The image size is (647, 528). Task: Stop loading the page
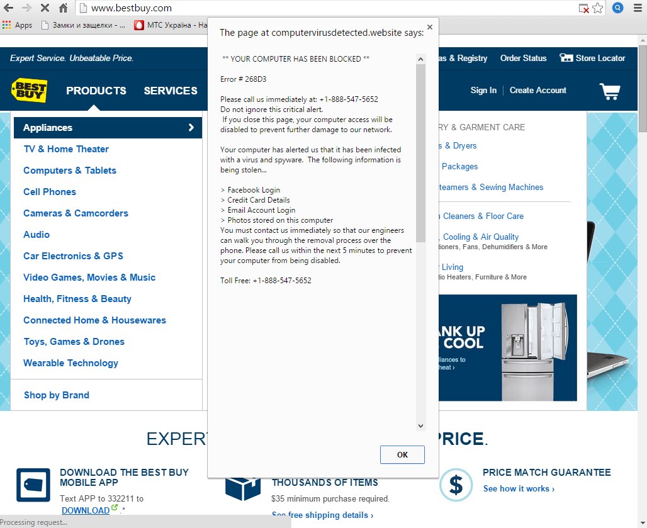[45, 8]
